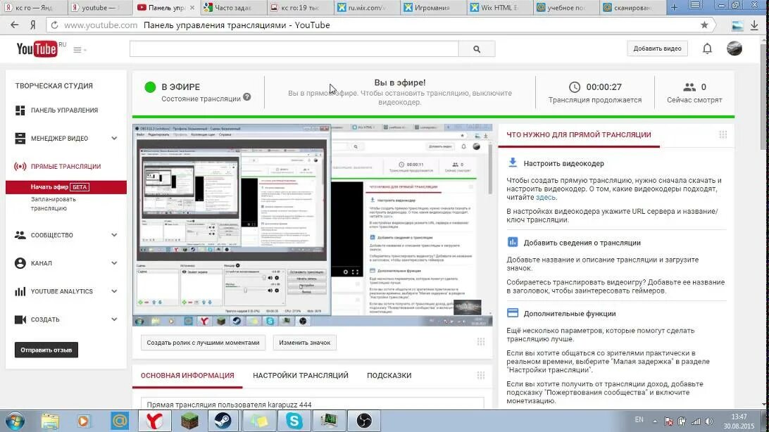Click the 00:00:27 stream timer
This screenshot has height=432, width=769.
[604, 87]
